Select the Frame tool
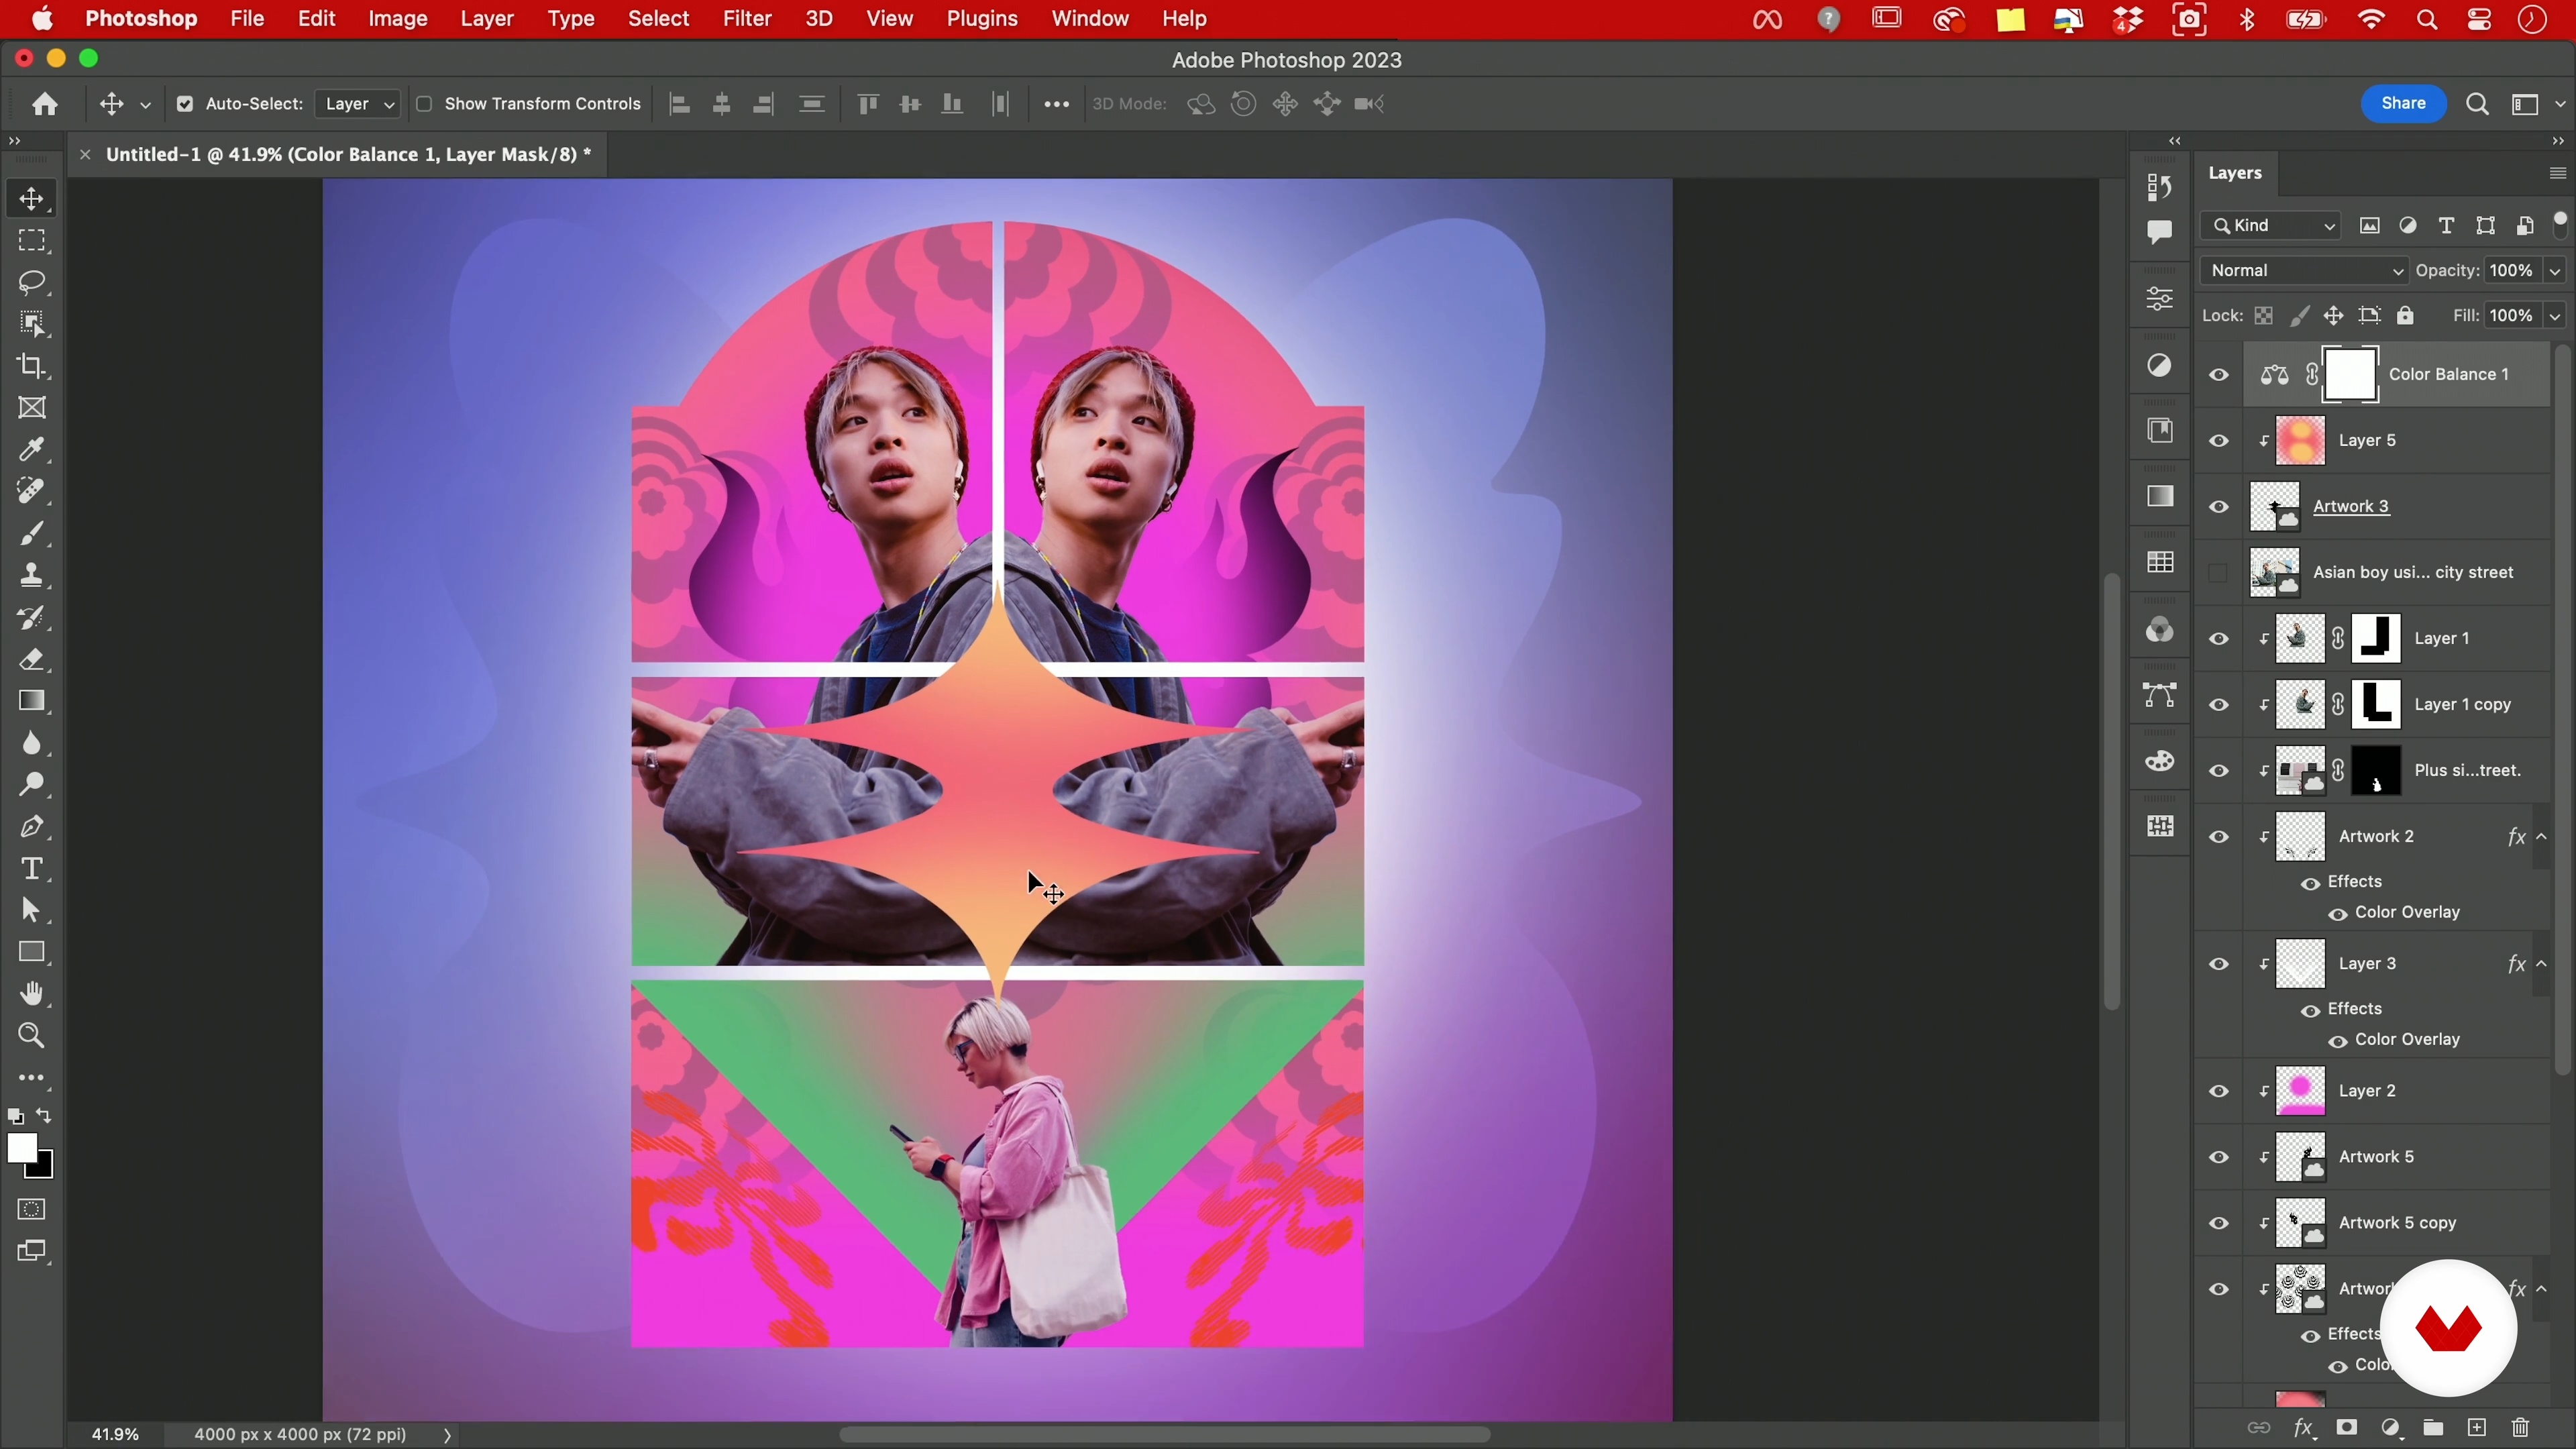This screenshot has height=1449, width=2576. point(32,408)
